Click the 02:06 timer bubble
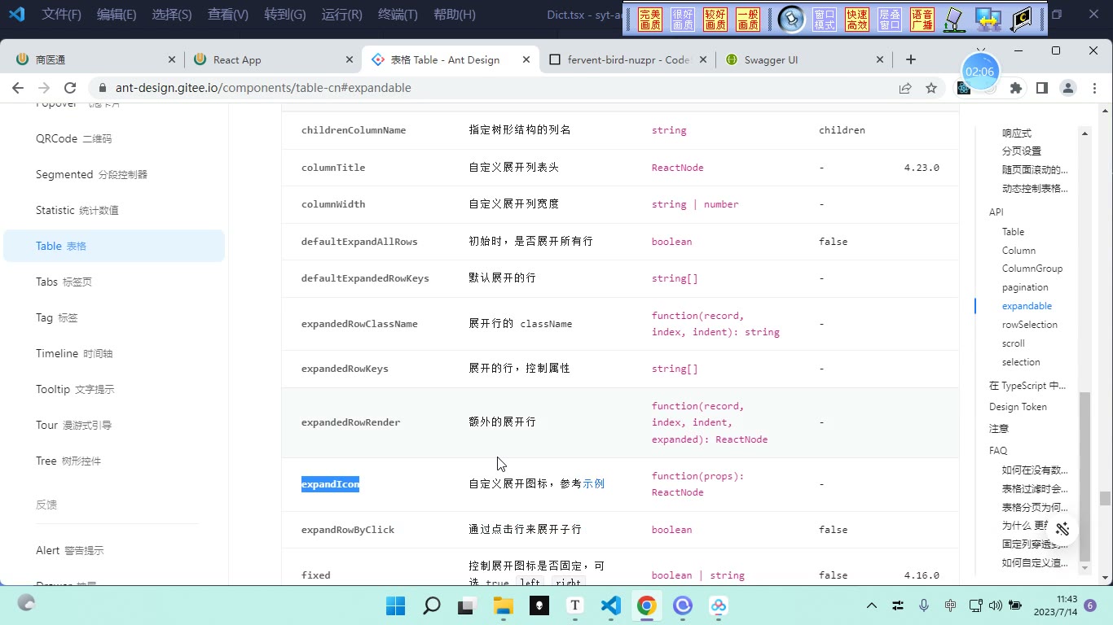This screenshot has width=1113, height=625. pyautogui.click(x=979, y=72)
